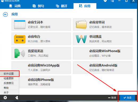
Task: Select the 应用 tab
Action: tap(85, 6)
